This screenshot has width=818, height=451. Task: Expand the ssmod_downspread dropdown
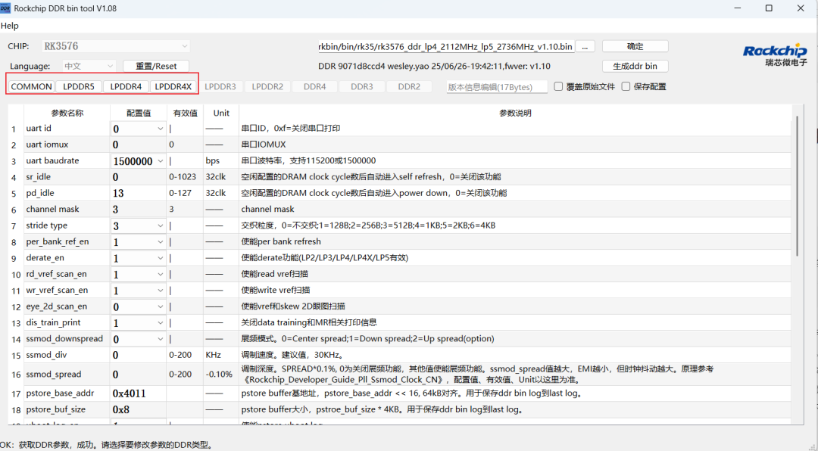[161, 339]
